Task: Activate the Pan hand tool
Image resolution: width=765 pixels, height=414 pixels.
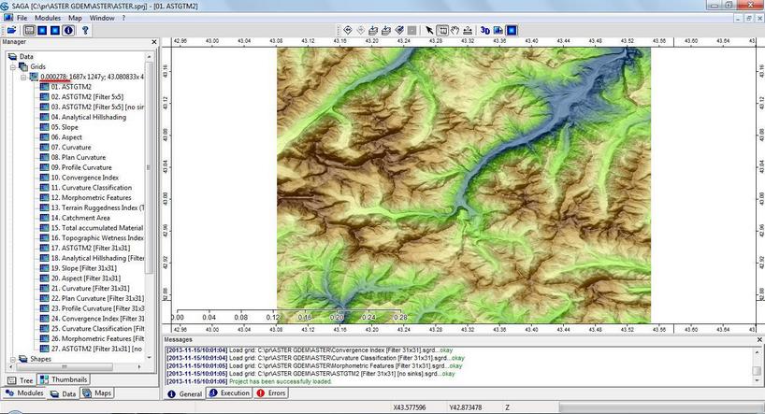Action: [x=455, y=30]
